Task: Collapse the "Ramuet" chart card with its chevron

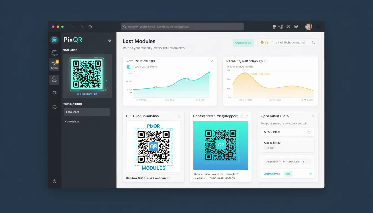Action: (x=212, y=61)
